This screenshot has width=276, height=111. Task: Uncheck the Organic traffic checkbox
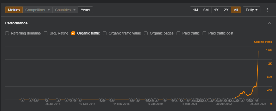click(x=73, y=33)
